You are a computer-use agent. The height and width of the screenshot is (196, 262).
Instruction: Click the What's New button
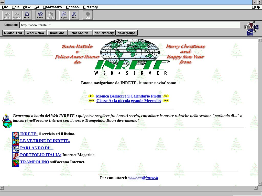point(35,33)
